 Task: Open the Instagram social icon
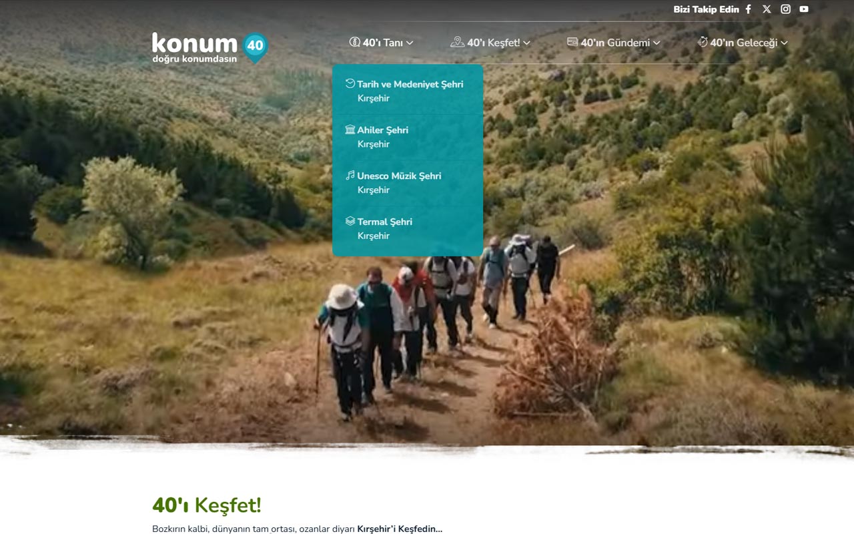coord(786,9)
